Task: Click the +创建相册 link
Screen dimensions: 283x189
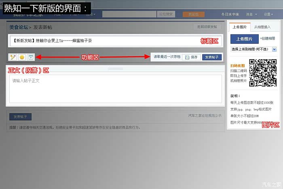Action: [268, 39]
